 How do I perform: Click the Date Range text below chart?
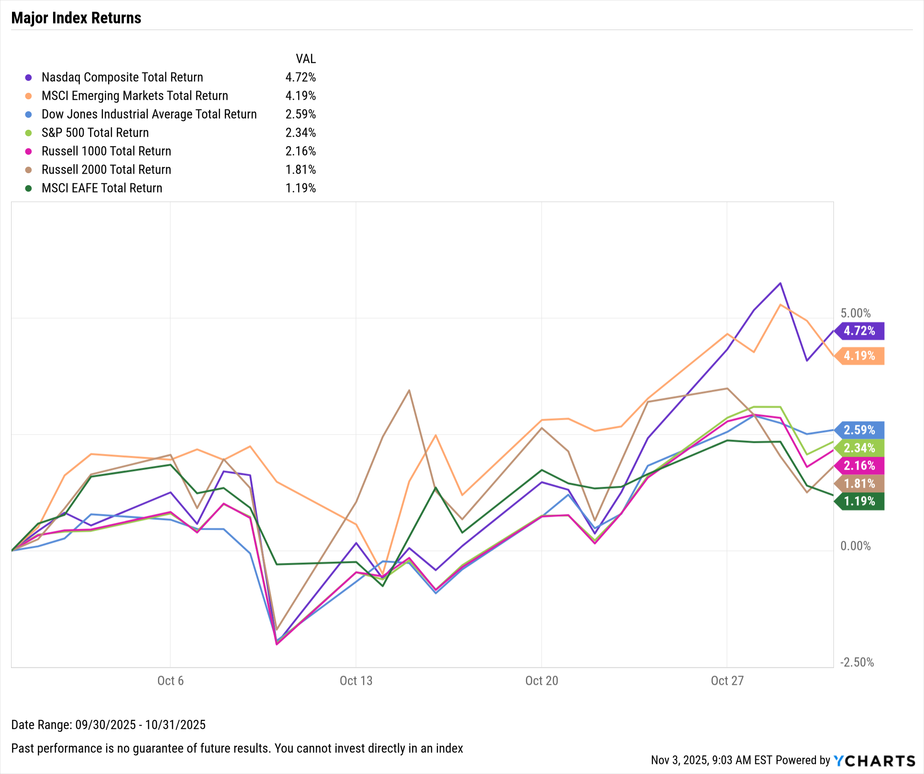coord(108,725)
